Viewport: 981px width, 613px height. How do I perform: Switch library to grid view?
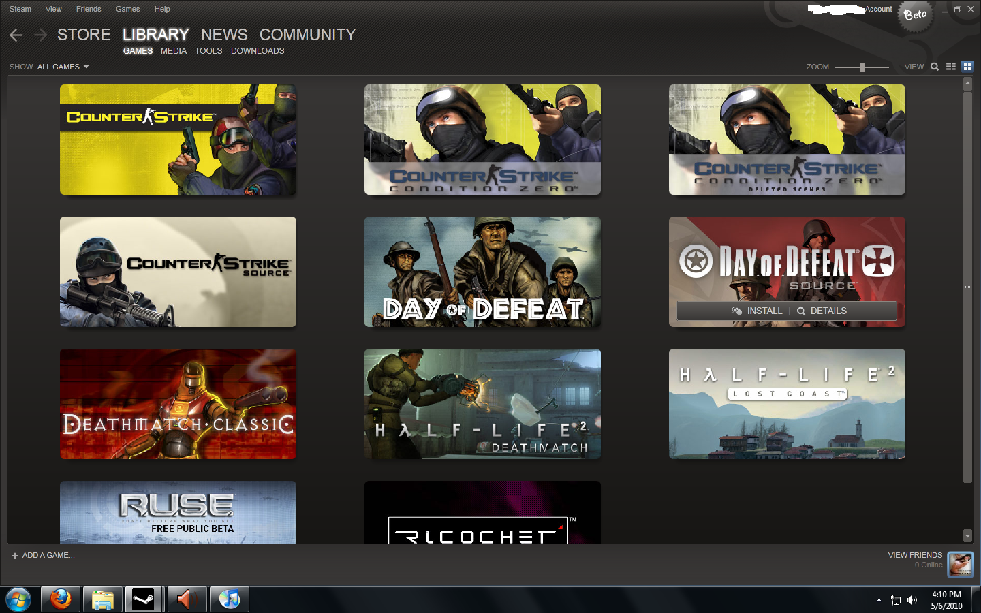tap(967, 67)
